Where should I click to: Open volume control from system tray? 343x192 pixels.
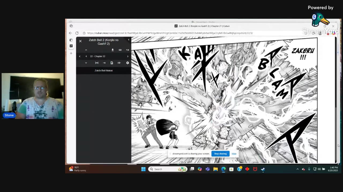tap(319, 169)
